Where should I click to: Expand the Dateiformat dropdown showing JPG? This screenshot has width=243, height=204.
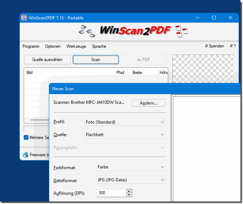131,180
